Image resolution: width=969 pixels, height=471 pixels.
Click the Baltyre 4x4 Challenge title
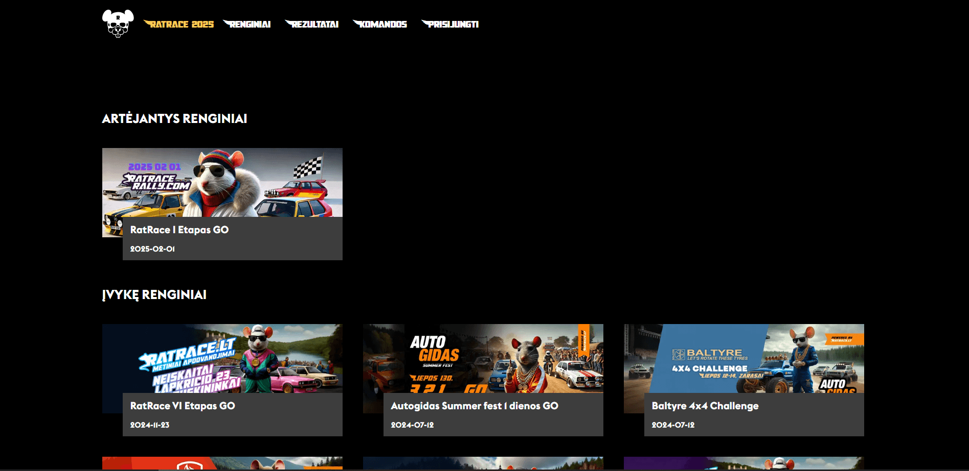(705, 406)
